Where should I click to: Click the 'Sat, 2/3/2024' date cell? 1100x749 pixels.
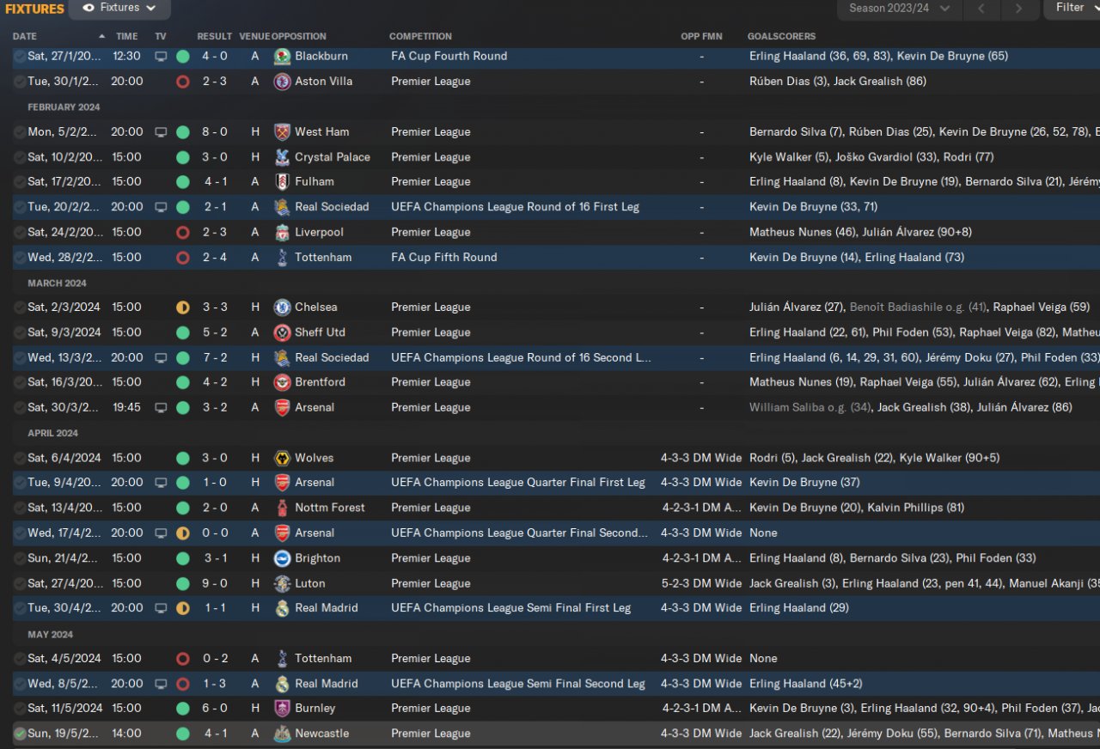point(64,308)
